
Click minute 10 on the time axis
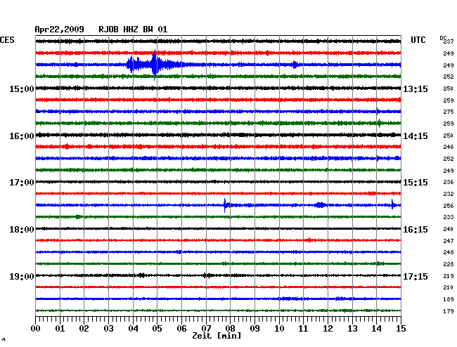(279, 329)
